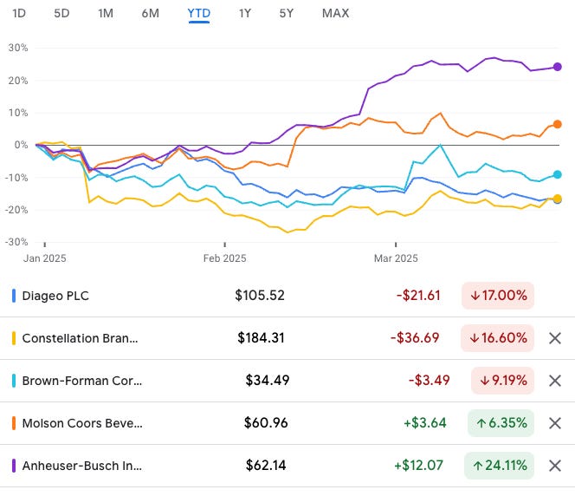Remove Anheuser-Busch from comparison
The width and height of the screenshot is (575, 496).
[x=555, y=466]
